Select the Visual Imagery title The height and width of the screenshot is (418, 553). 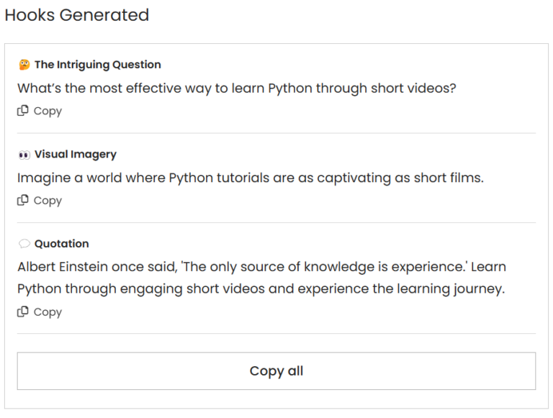tap(76, 155)
